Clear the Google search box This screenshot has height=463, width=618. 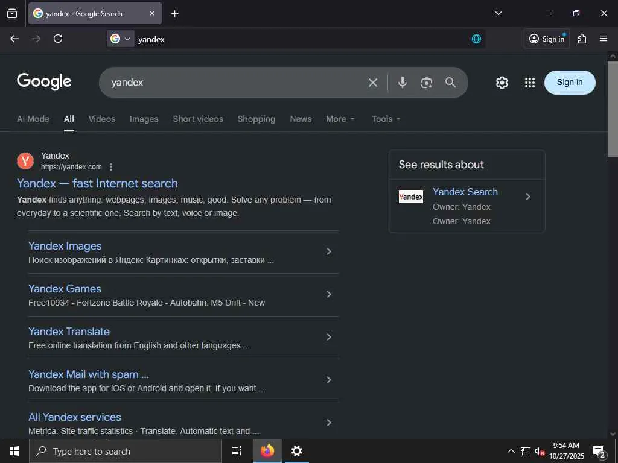[372, 82]
